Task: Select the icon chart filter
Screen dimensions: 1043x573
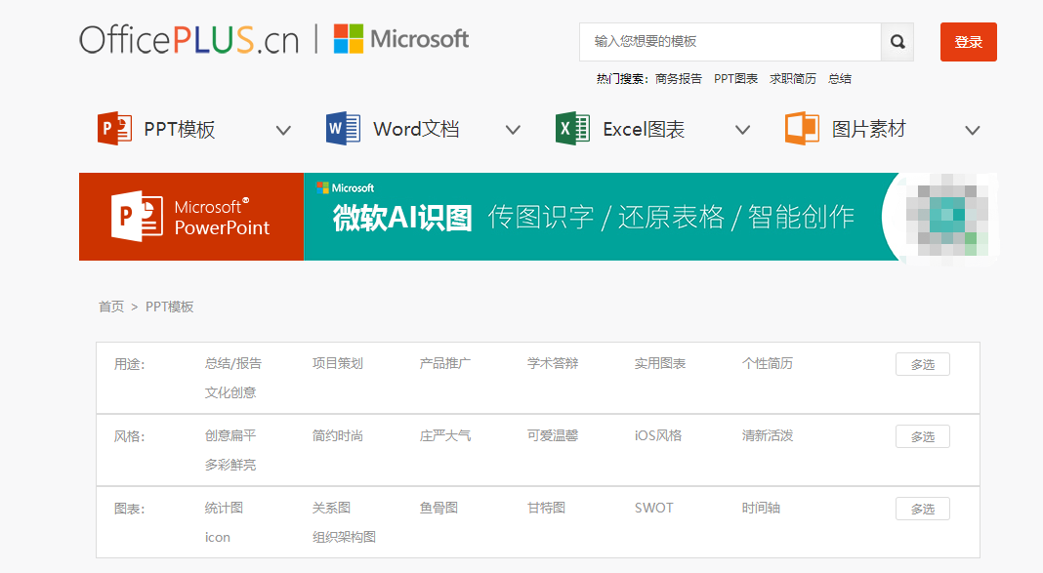Action: (x=218, y=537)
